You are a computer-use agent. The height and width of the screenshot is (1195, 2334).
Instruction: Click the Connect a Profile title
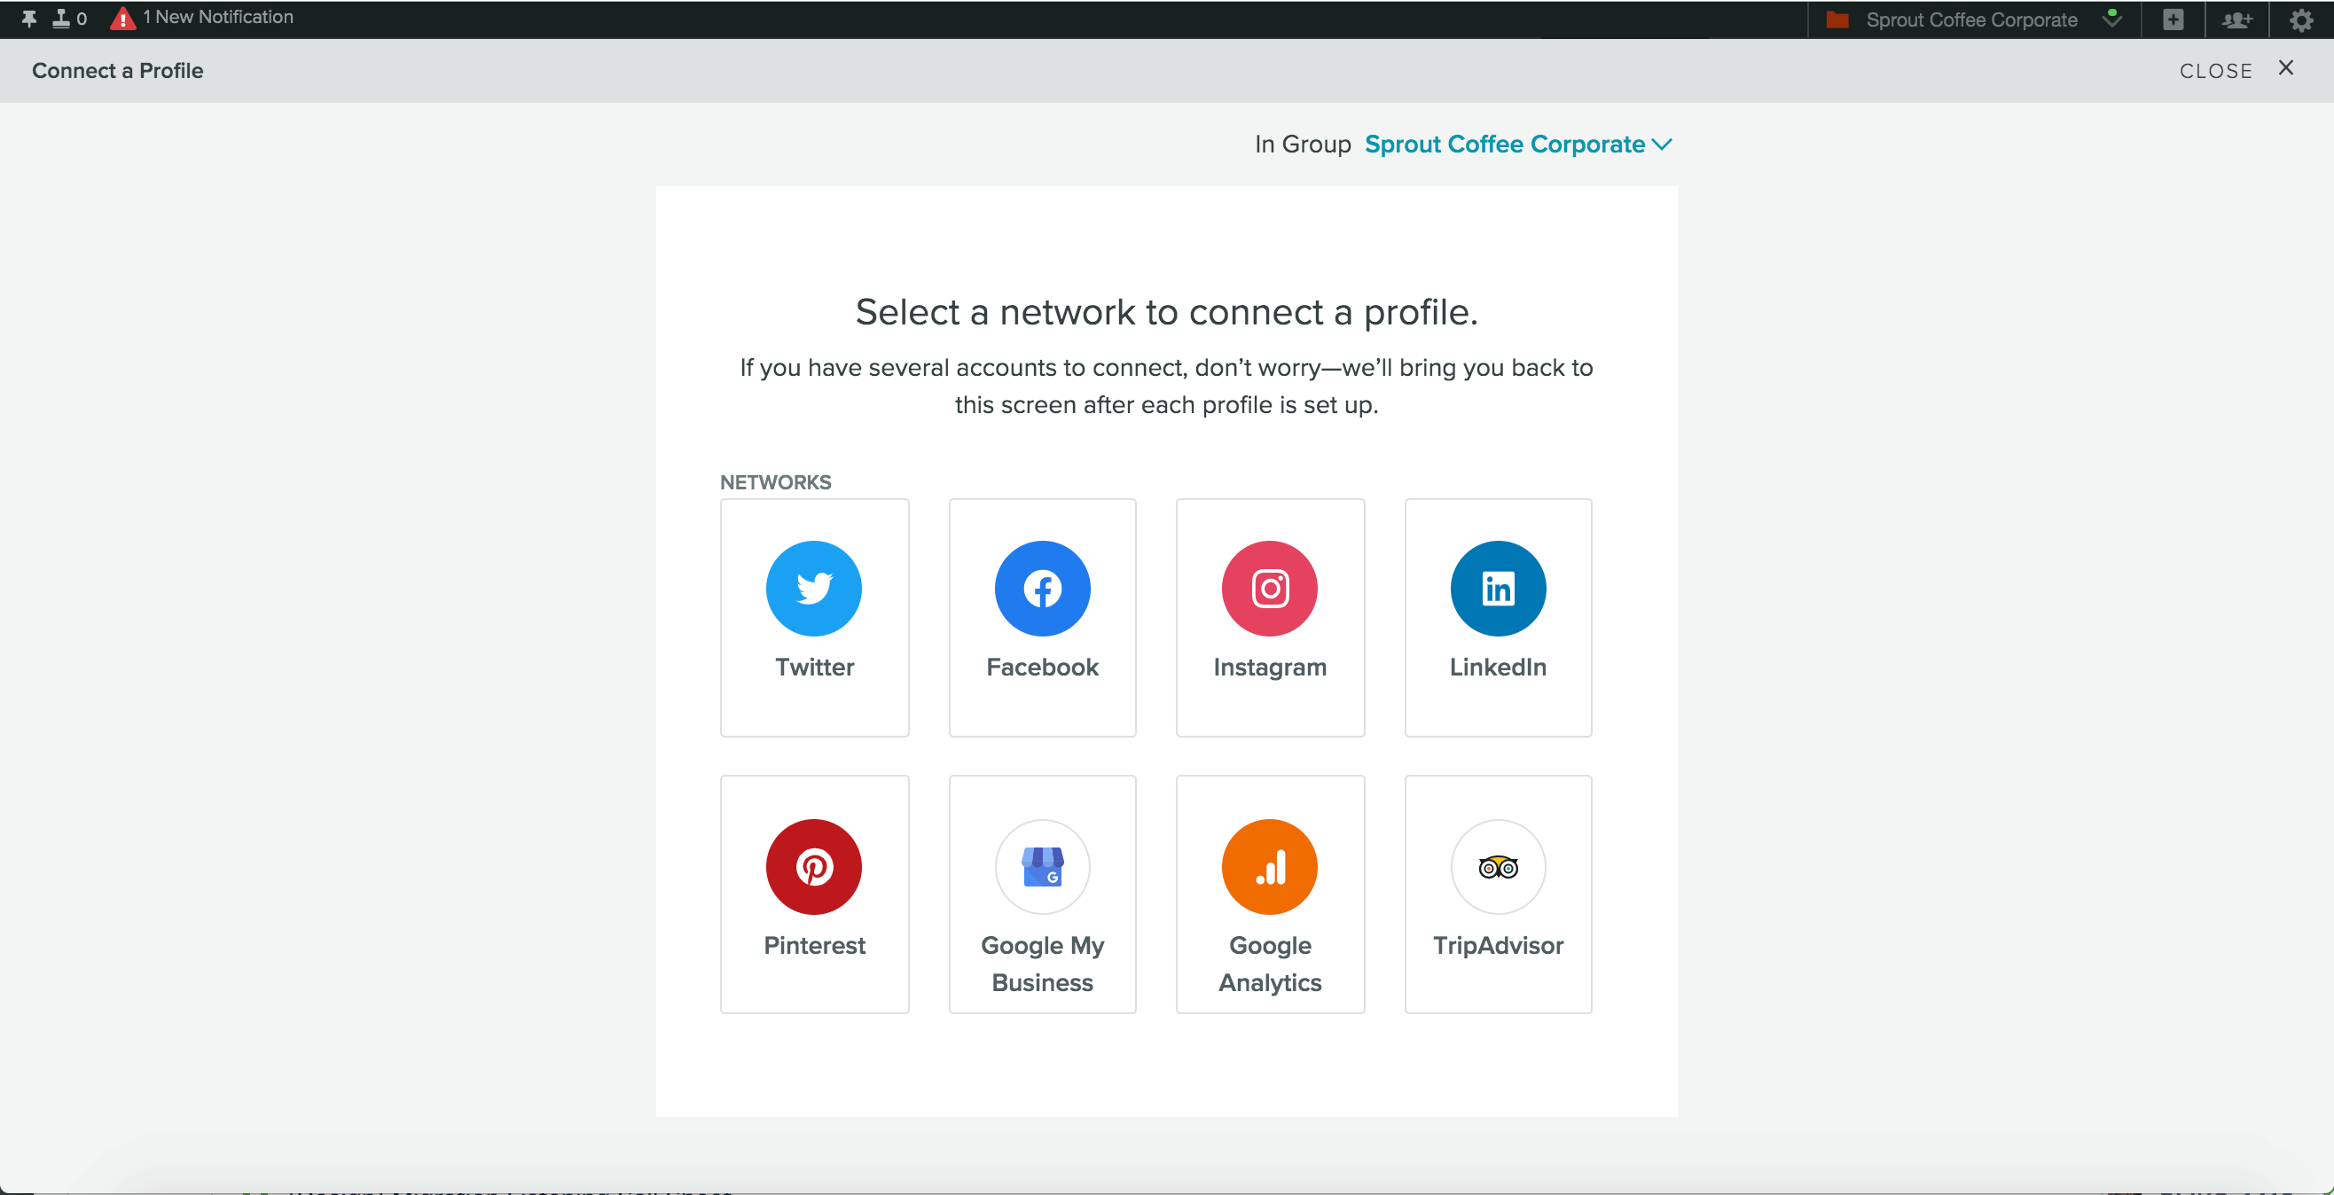click(x=117, y=71)
